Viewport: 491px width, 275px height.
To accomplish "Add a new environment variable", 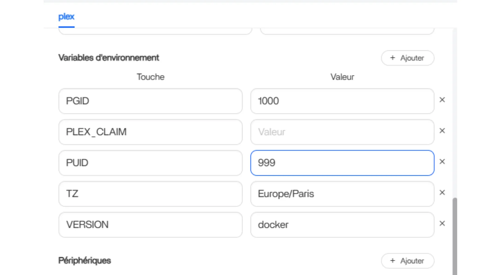I will (x=407, y=58).
